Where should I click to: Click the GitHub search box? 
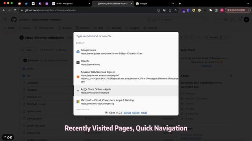pyautogui.click(x=177, y=20)
